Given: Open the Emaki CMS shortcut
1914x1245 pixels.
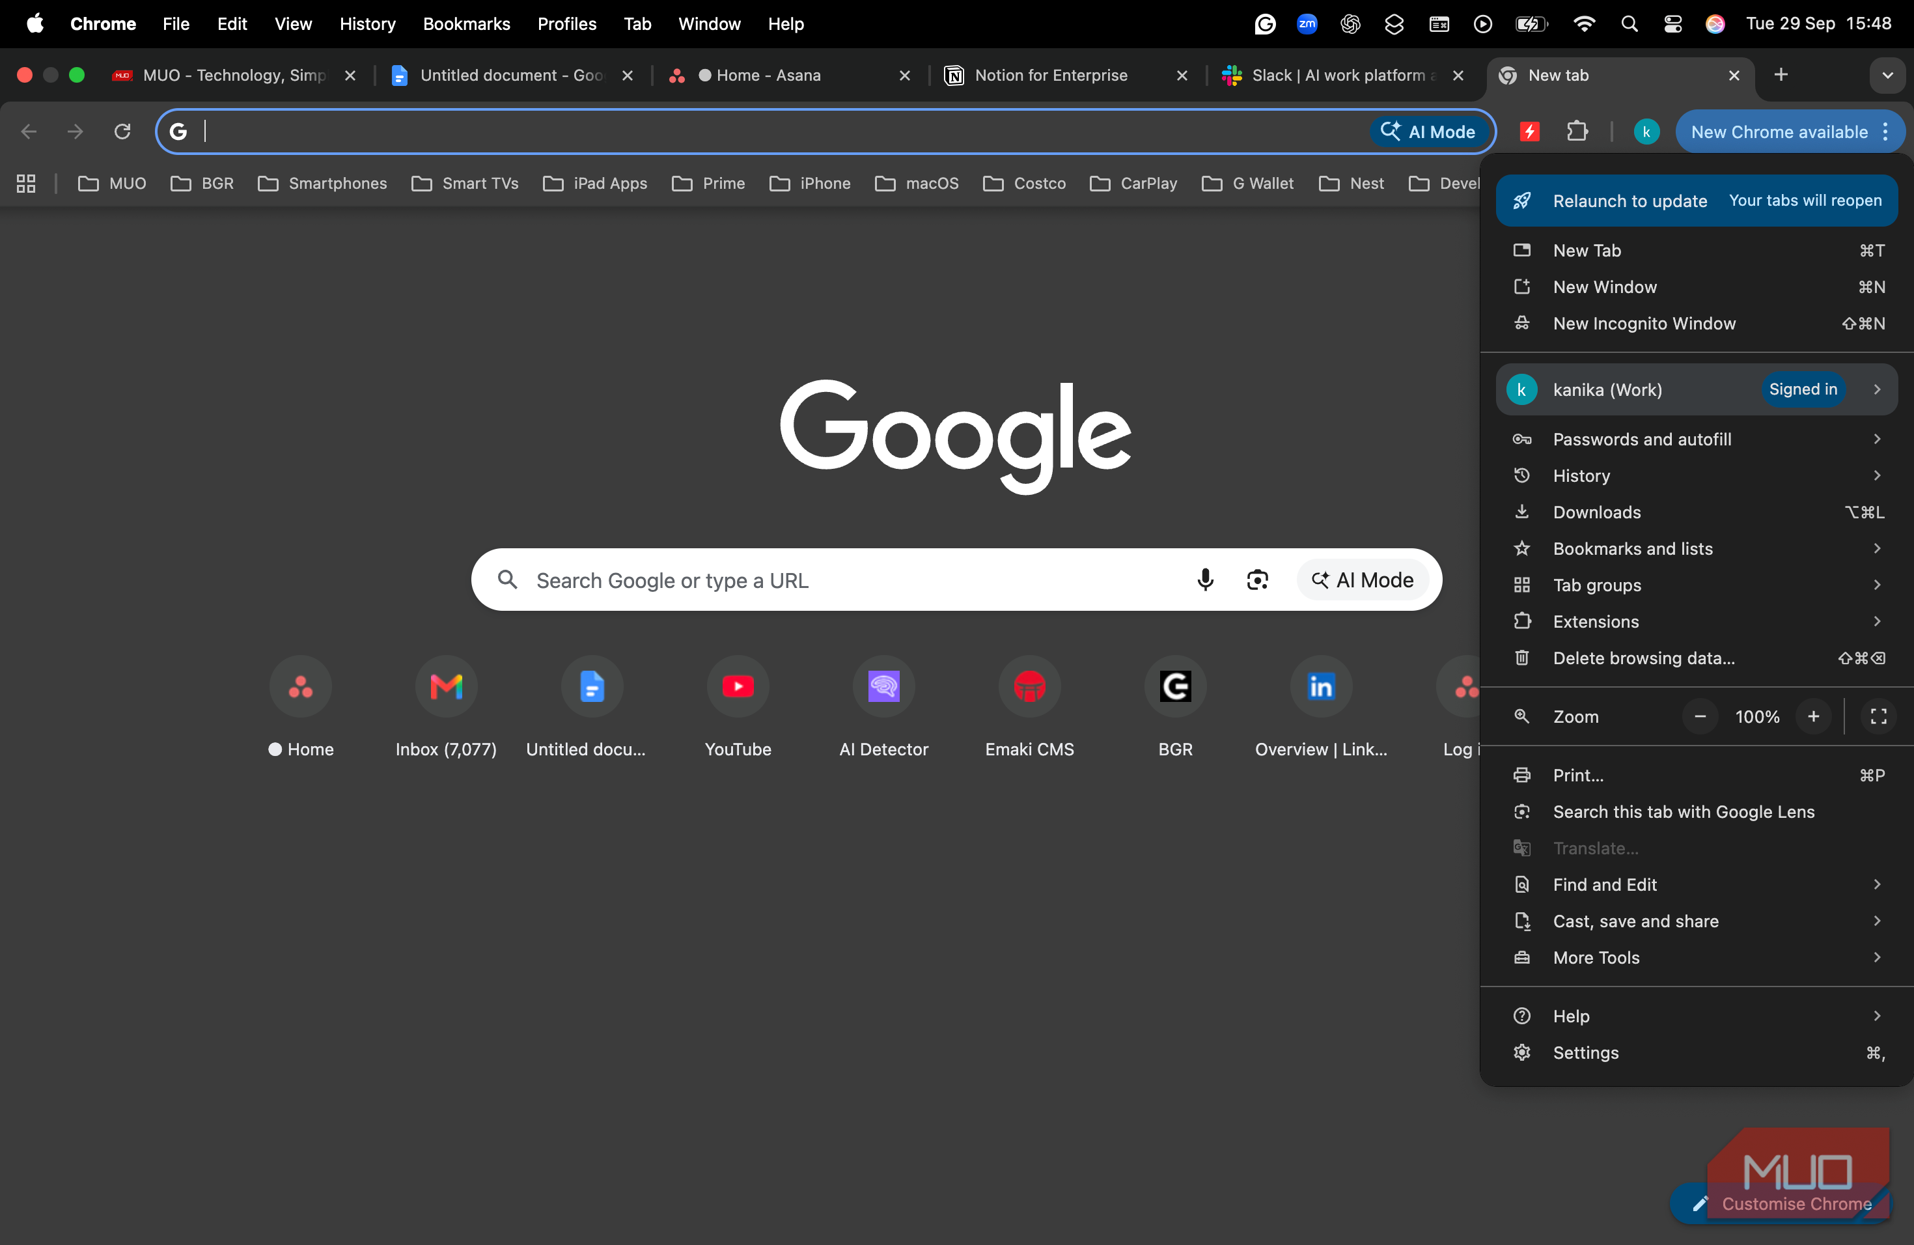Looking at the screenshot, I should click(x=1029, y=708).
